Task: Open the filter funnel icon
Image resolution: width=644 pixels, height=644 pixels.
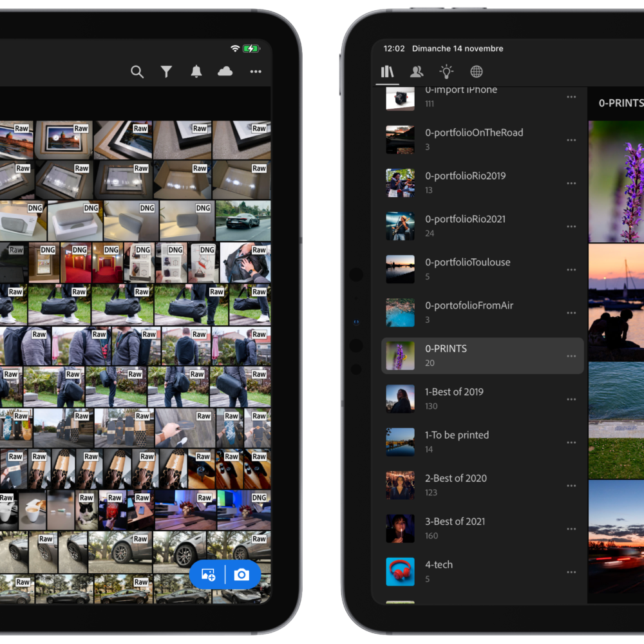Action: (x=166, y=72)
